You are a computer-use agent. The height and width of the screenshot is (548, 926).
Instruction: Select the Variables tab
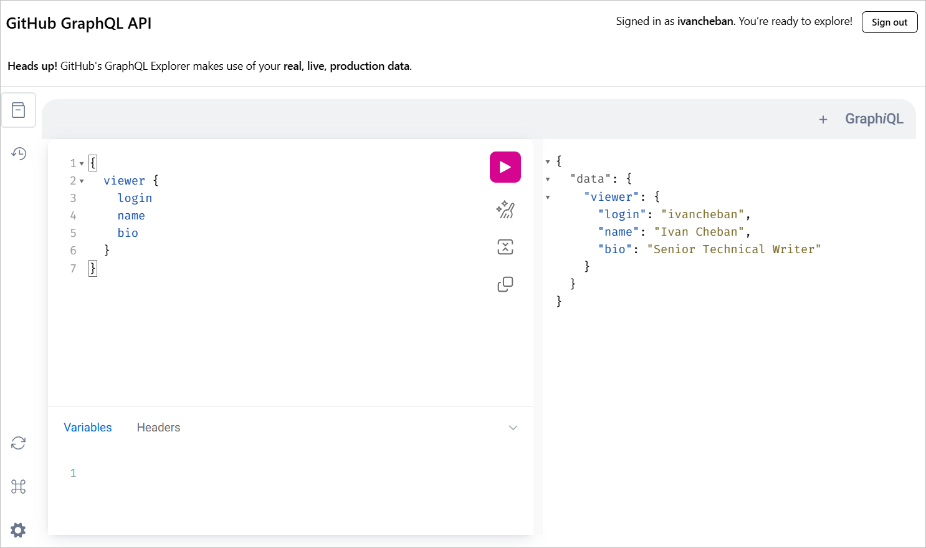point(87,427)
